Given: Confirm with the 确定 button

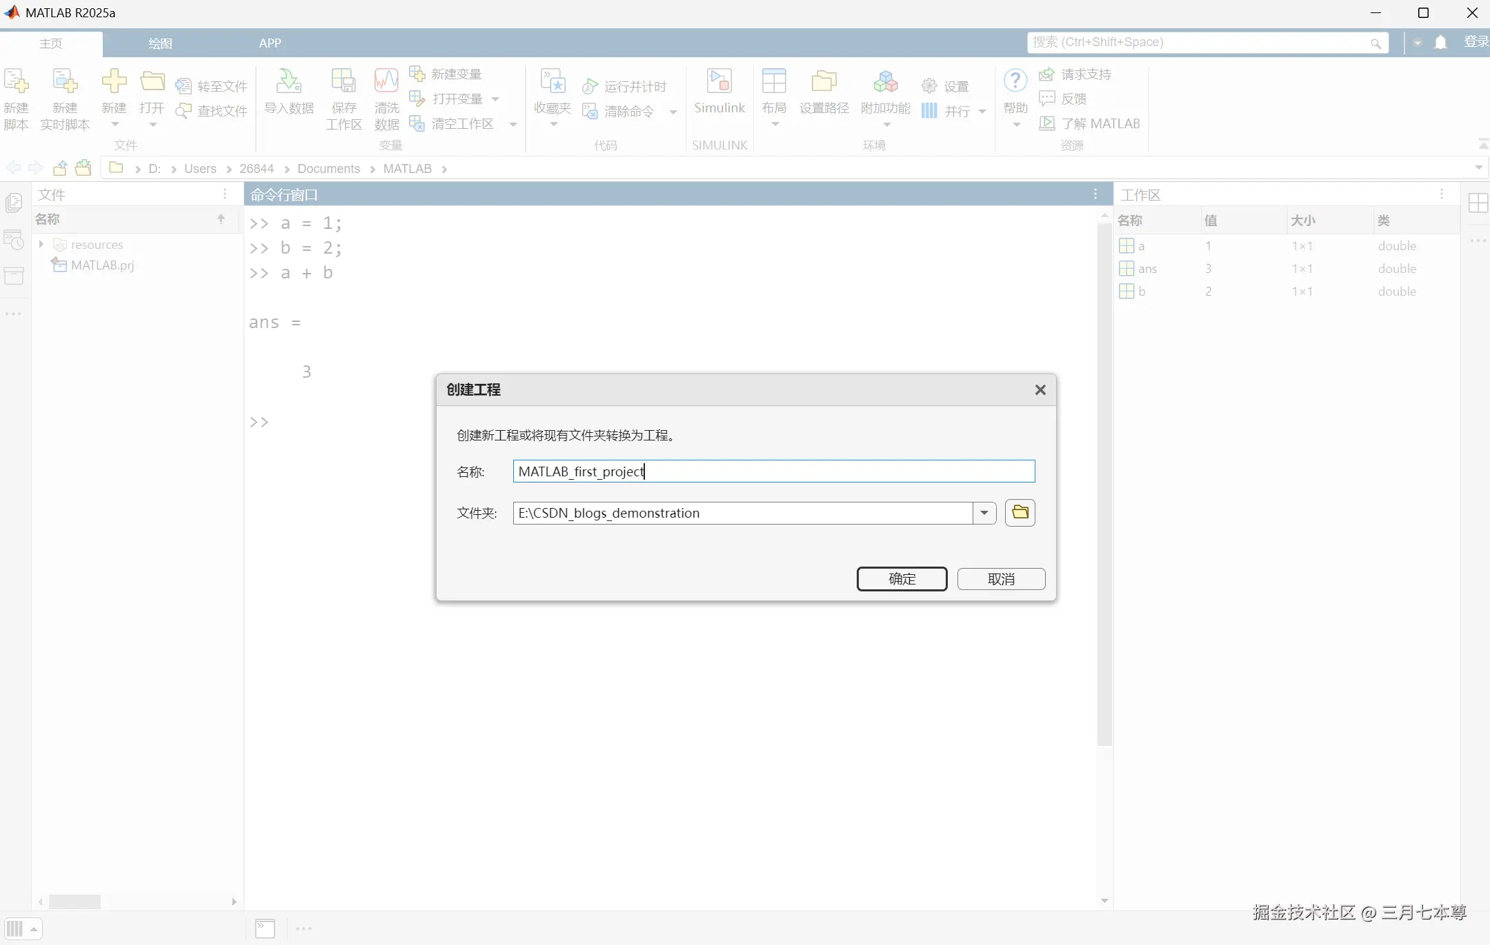Looking at the screenshot, I should [902, 579].
